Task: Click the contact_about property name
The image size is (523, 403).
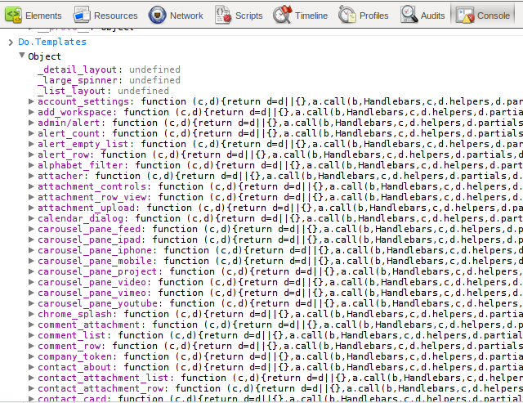Action: pos(74,367)
